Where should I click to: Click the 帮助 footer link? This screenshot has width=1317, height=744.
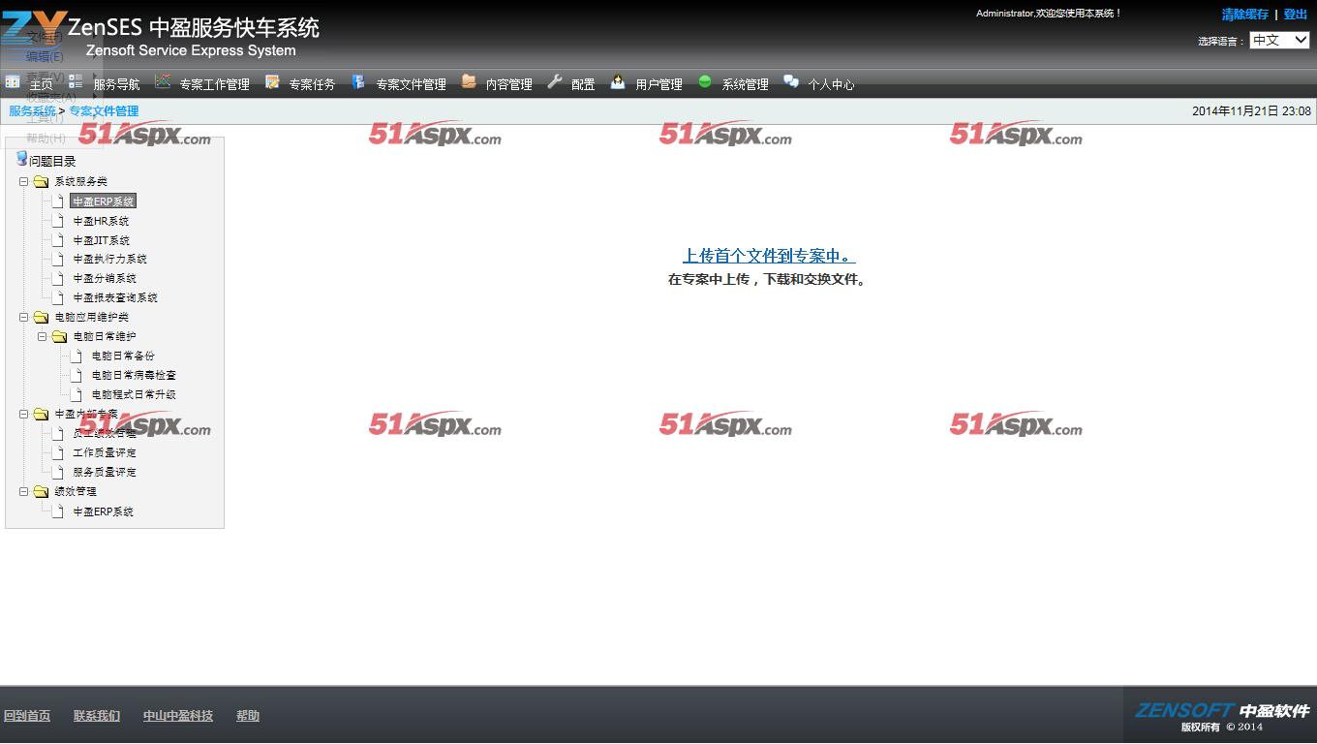point(248,716)
